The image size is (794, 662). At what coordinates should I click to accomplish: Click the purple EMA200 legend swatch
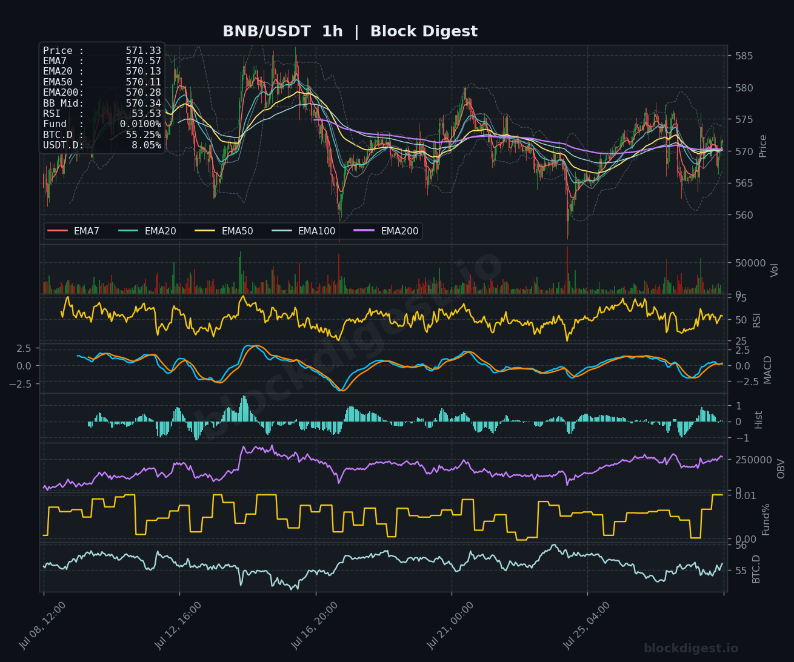coord(365,231)
